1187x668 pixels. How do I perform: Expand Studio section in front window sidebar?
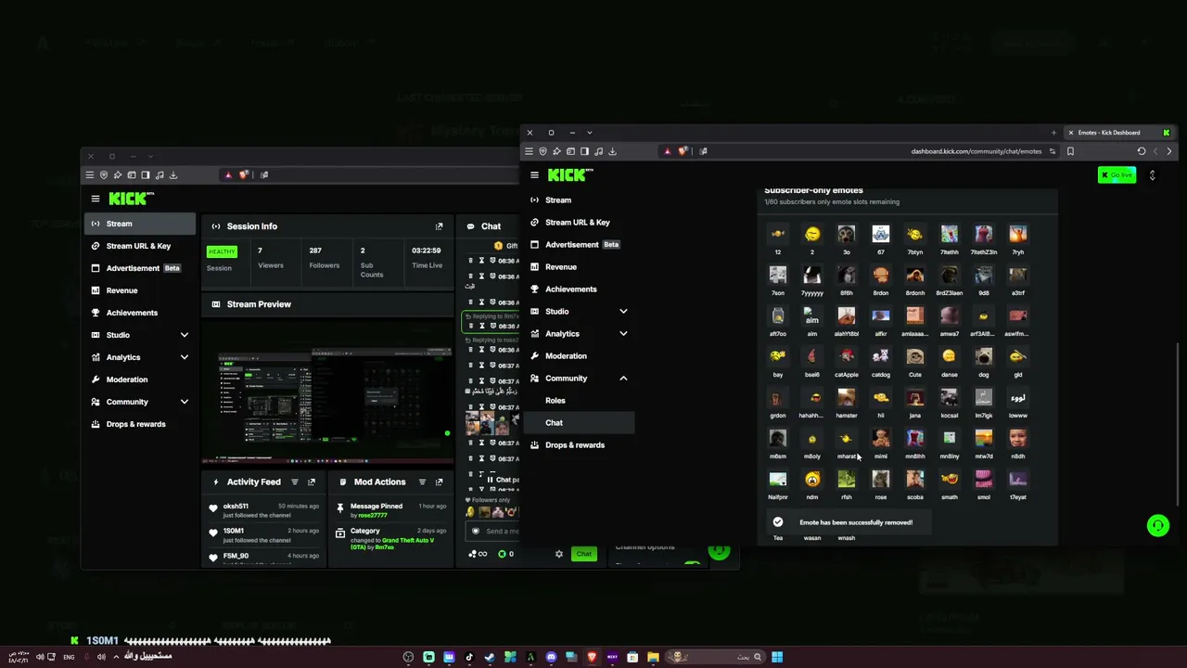[623, 312]
